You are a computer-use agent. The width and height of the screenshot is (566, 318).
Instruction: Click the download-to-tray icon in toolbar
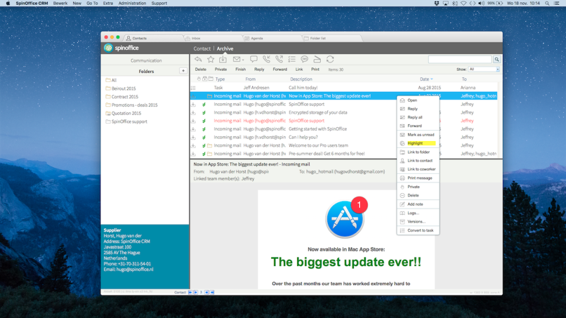[x=223, y=59]
